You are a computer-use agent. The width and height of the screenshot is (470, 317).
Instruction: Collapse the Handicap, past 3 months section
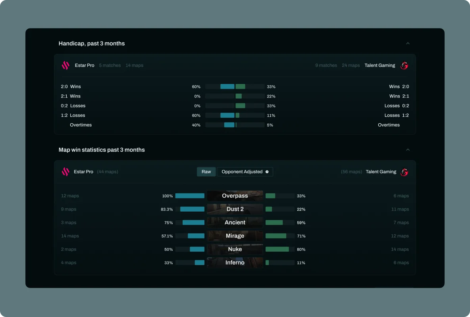(x=408, y=44)
